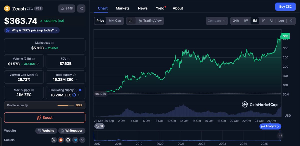
Task: Click the Max. supply info icon
Action: (32, 90)
